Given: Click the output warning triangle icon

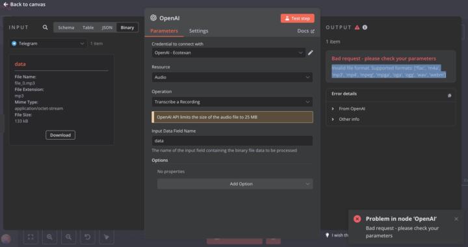Looking at the screenshot, I should coord(357,27).
